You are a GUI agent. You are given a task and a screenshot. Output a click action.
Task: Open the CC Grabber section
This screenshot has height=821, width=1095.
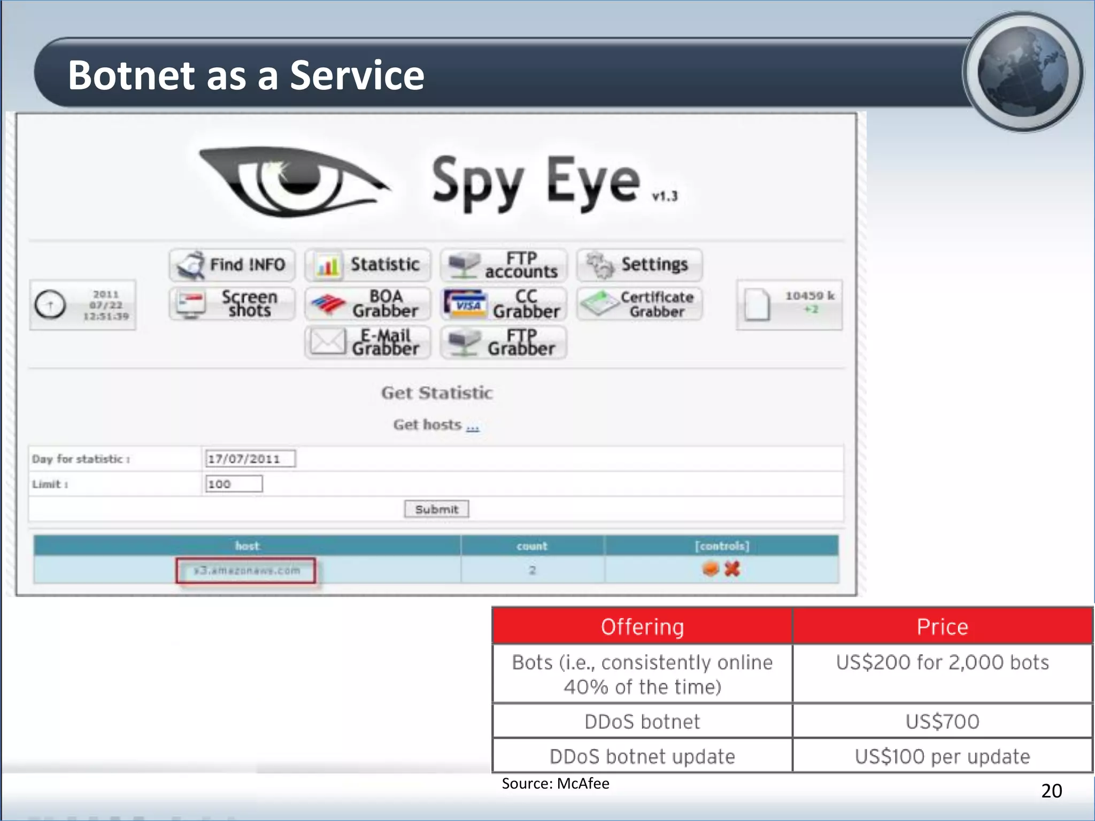[504, 304]
